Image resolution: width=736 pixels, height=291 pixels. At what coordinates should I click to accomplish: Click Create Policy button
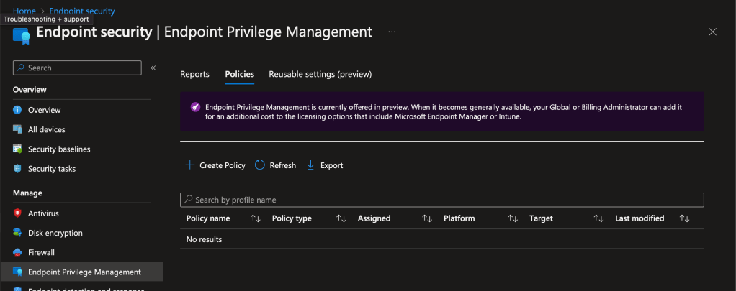pyautogui.click(x=215, y=165)
